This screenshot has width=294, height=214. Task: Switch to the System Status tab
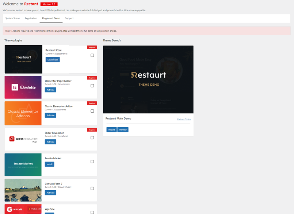tap(12, 18)
